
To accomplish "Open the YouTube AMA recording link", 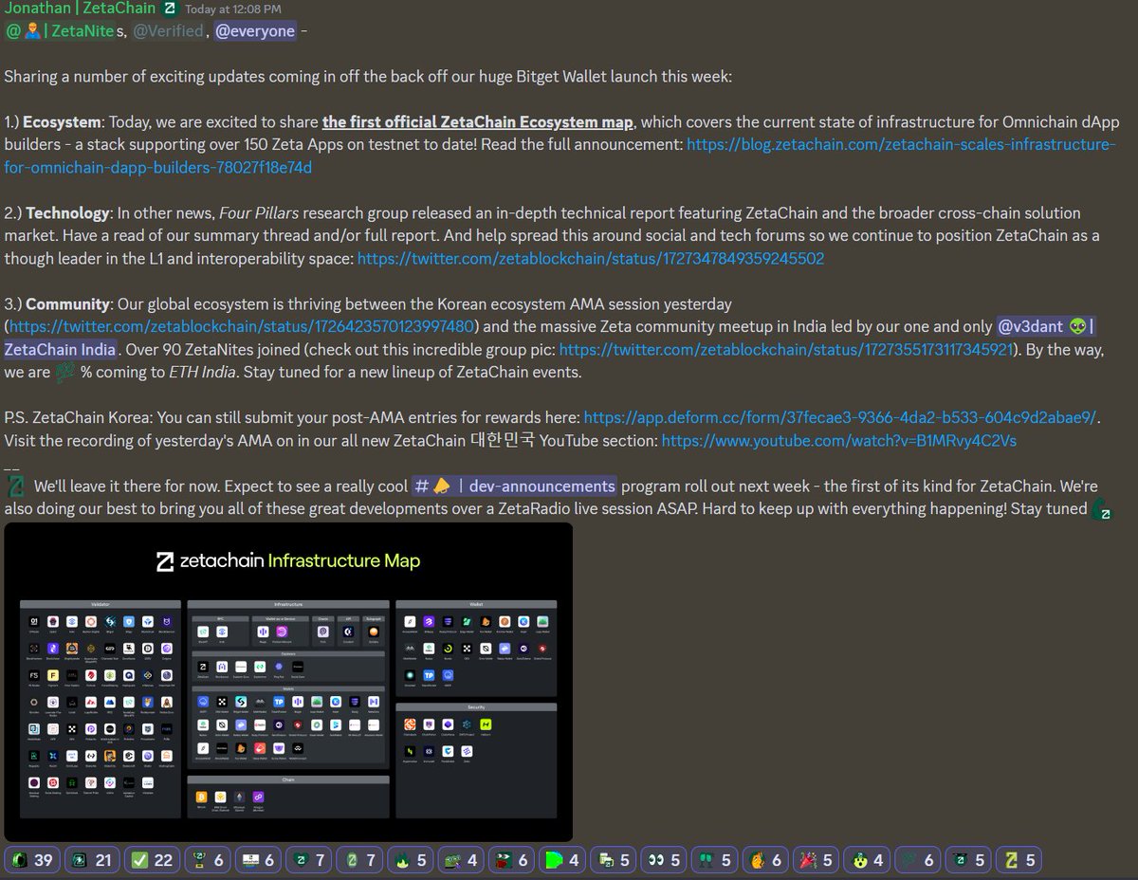I will pyautogui.click(x=838, y=441).
